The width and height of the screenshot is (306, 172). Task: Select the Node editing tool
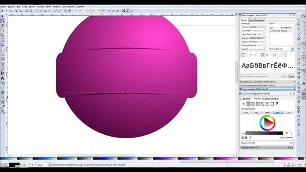pyautogui.click(x=2, y=21)
